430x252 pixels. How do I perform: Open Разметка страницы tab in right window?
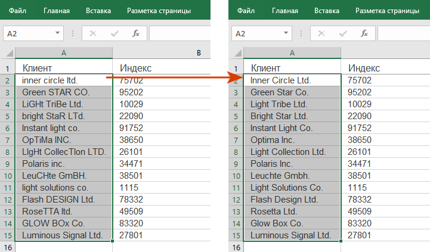coord(387,11)
